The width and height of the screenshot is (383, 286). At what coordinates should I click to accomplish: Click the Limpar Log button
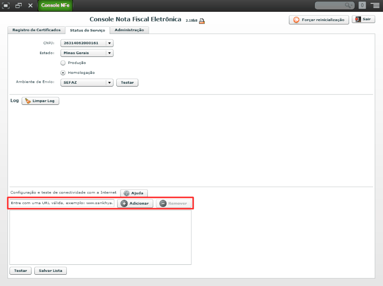tap(40, 101)
